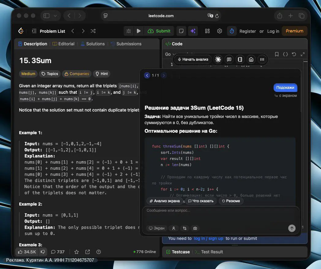321x269 pixels.
Task: Open the Go language dropdown
Action: point(170,54)
